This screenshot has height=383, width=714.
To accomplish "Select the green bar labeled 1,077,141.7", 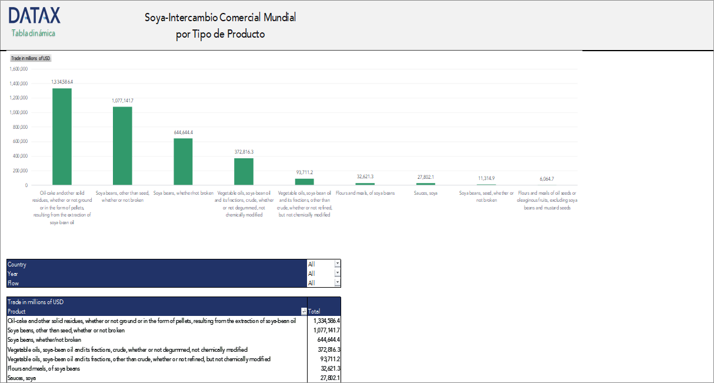I will 122,146.
